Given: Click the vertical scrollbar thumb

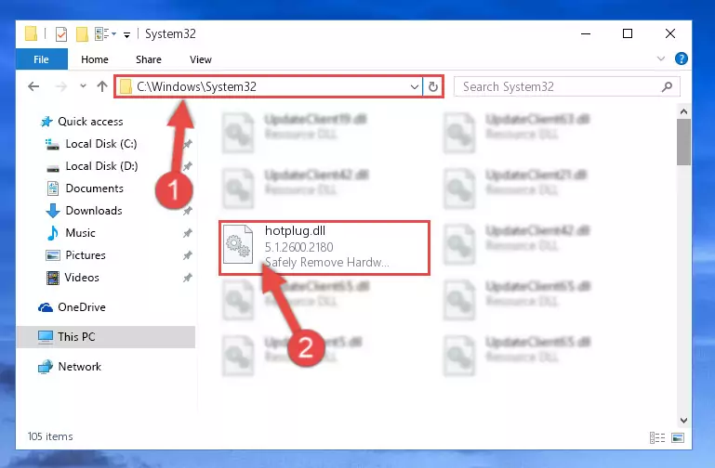Looking at the screenshot, I should (x=683, y=142).
